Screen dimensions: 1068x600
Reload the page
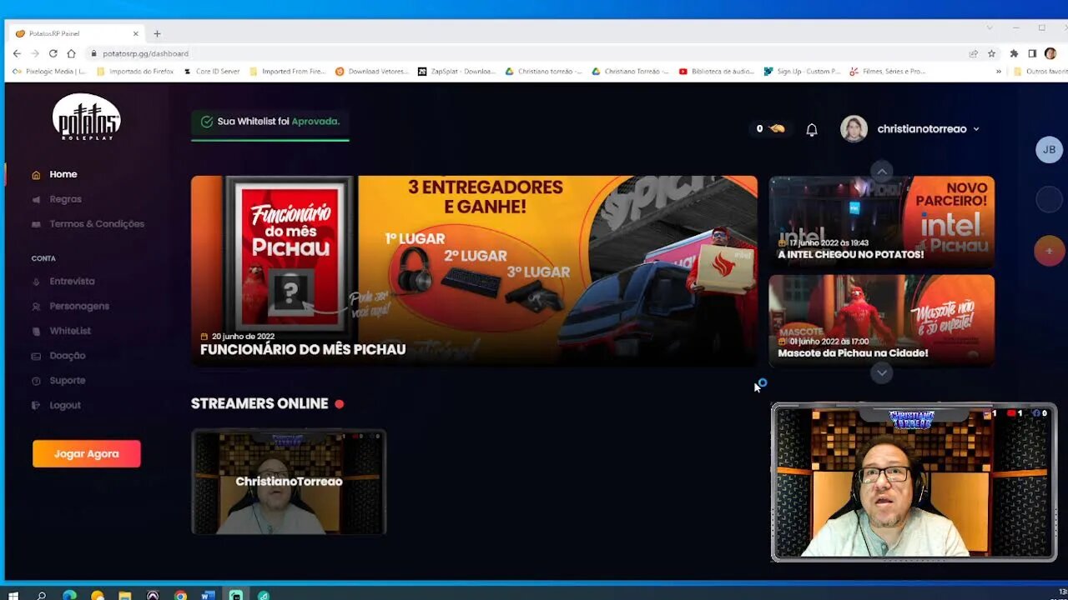coord(53,53)
